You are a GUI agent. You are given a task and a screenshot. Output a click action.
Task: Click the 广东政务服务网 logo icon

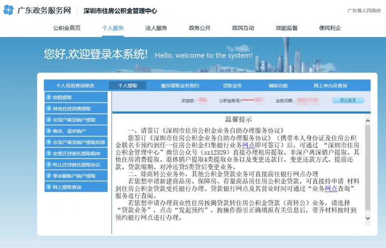9,10
